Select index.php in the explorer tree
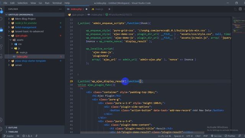Screen dimensions: 245x138 coord(34,57)
